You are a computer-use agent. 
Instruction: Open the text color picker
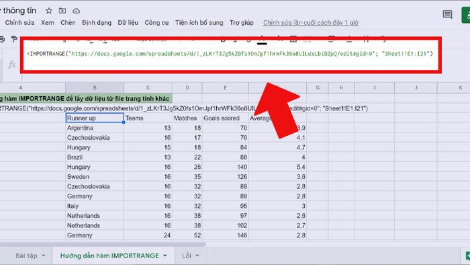(262, 39)
